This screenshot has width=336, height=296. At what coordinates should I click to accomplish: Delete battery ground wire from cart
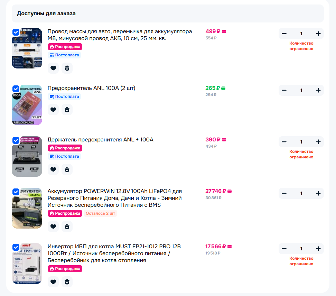[x=67, y=68]
